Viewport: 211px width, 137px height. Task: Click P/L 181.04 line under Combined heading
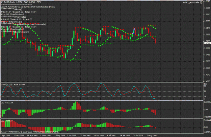click(x=19, y=27)
